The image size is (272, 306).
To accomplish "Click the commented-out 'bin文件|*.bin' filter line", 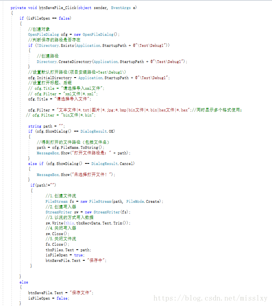I will pos(61,115).
